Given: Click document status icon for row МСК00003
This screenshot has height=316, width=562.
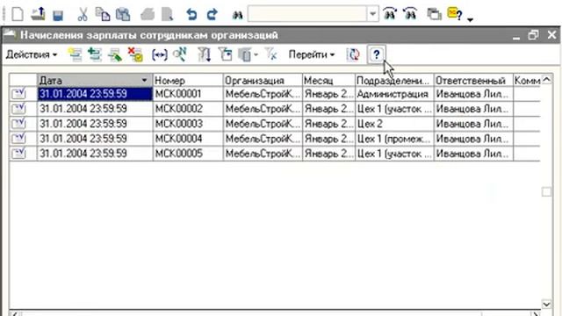Looking at the screenshot, I should [x=18, y=124].
